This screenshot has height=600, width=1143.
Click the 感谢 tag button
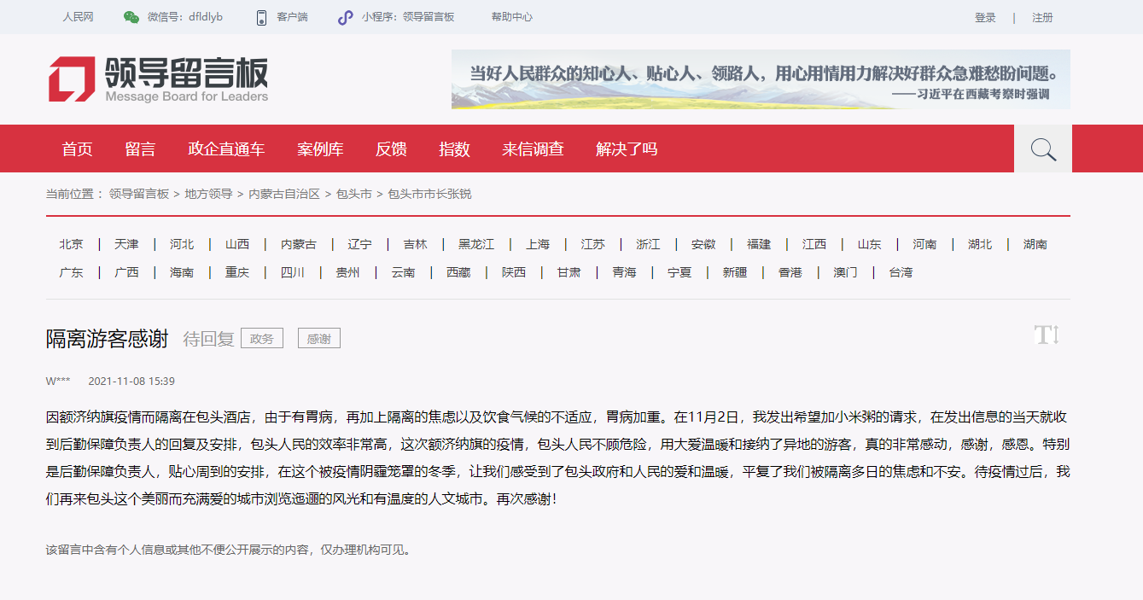pyautogui.click(x=318, y=339)
